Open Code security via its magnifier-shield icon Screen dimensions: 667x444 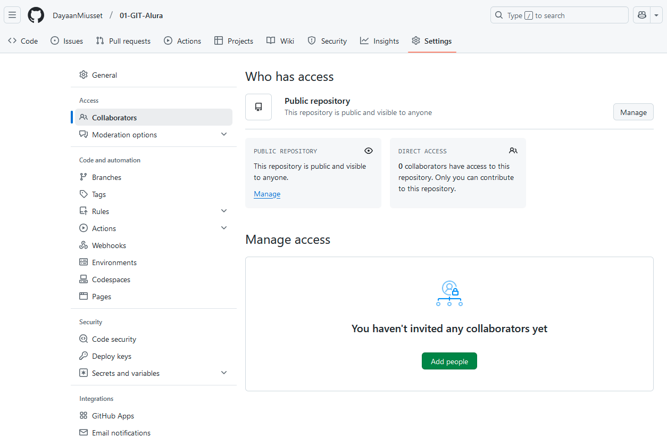point(84,339)
